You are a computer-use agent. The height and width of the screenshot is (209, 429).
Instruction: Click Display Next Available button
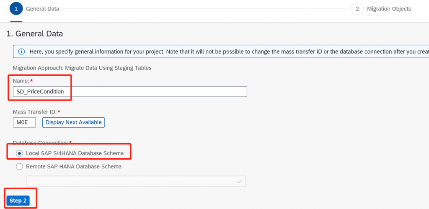tap(73, 122)
